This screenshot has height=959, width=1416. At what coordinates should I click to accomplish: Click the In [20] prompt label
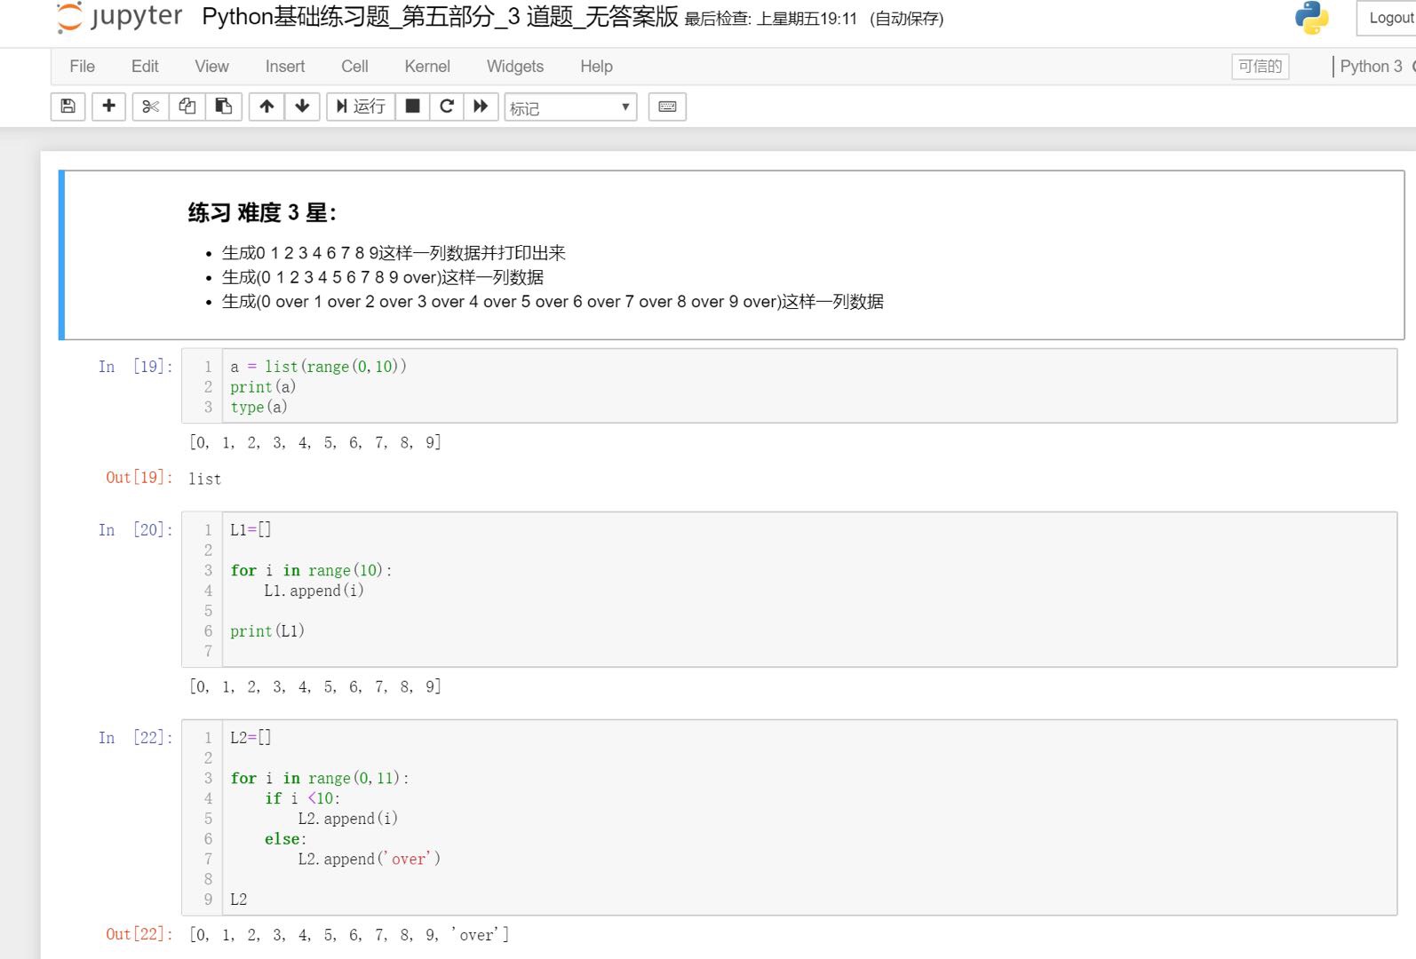tap(135, 530)
